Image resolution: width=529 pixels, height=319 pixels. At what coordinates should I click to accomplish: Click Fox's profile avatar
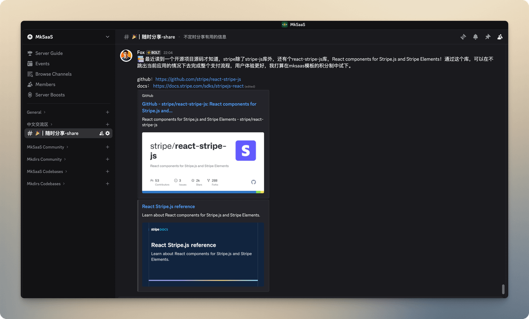pos(127,56)
